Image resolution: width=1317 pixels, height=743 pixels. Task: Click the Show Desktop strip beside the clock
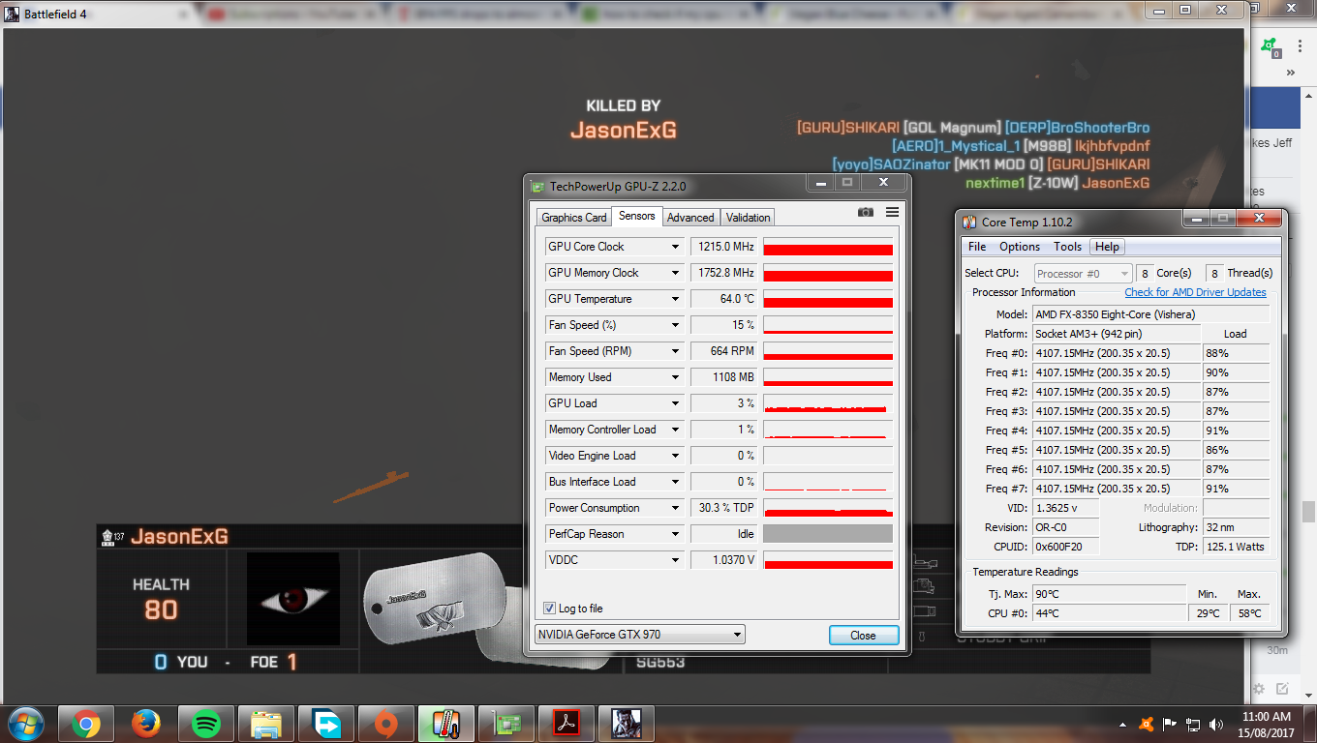1310,724
